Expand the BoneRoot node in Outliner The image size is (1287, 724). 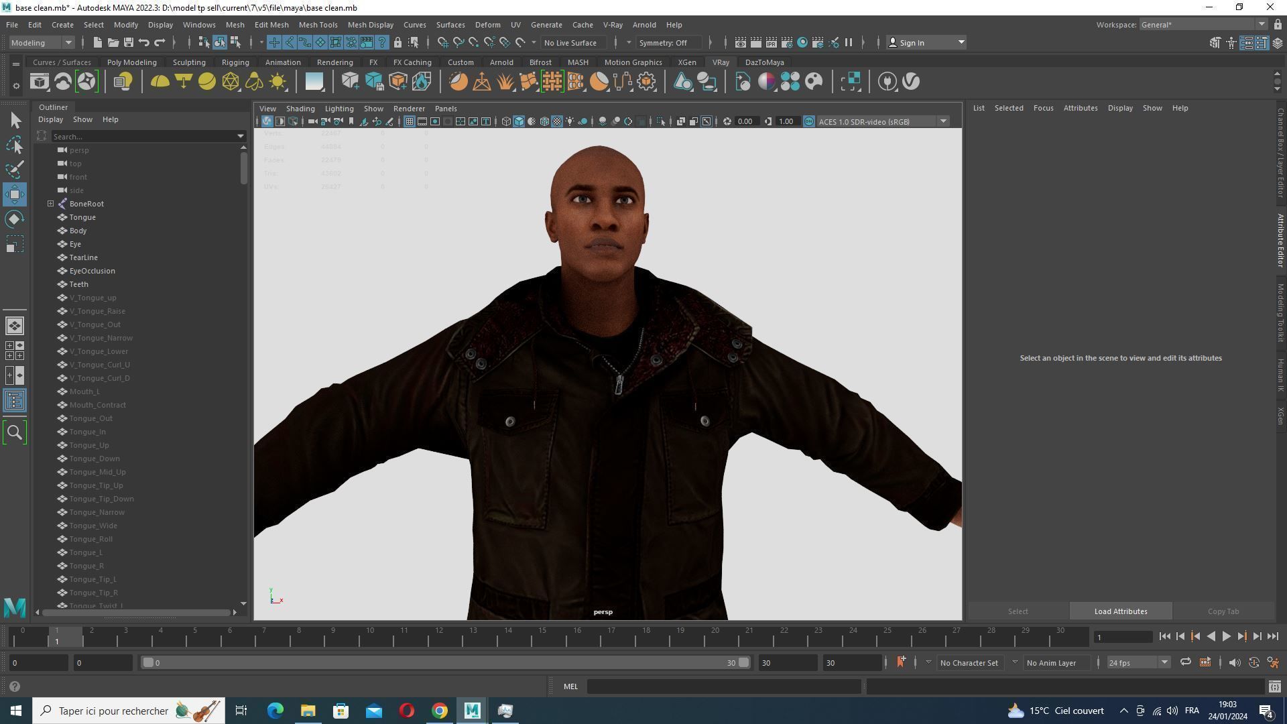click(50, 204)
